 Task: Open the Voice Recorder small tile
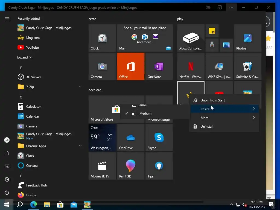tap(212, 45)
